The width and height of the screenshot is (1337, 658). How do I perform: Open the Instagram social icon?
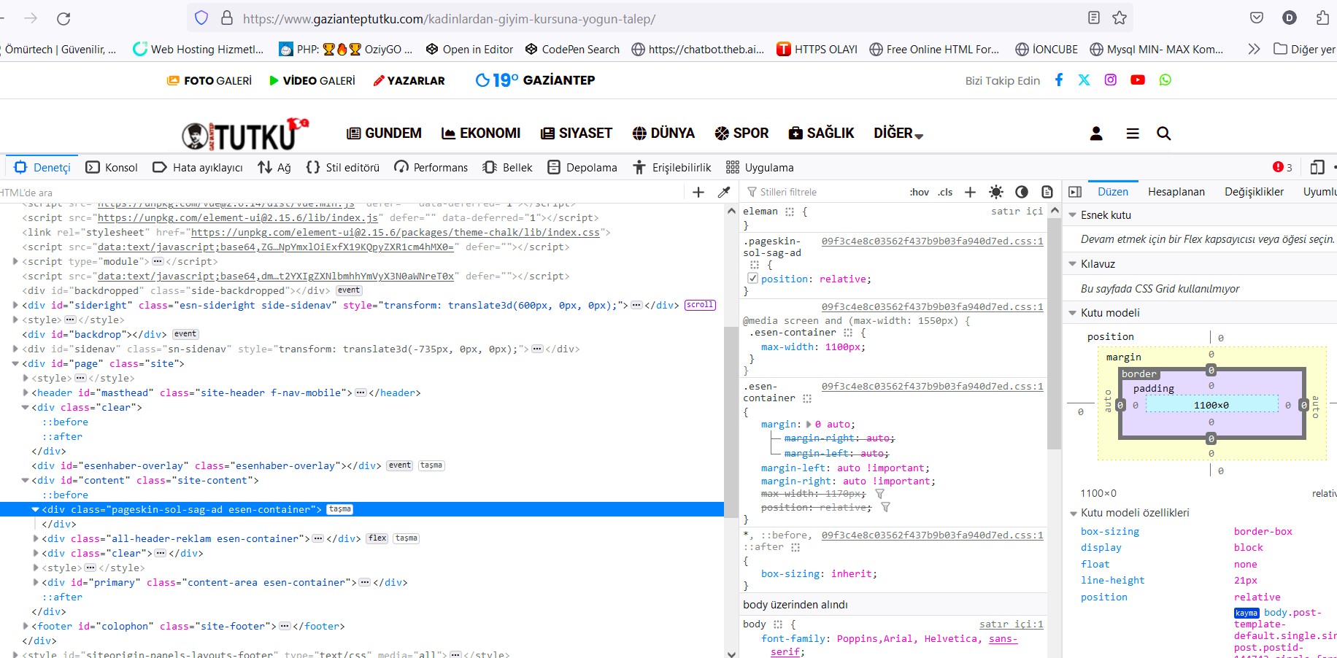tap(1110, 80)
